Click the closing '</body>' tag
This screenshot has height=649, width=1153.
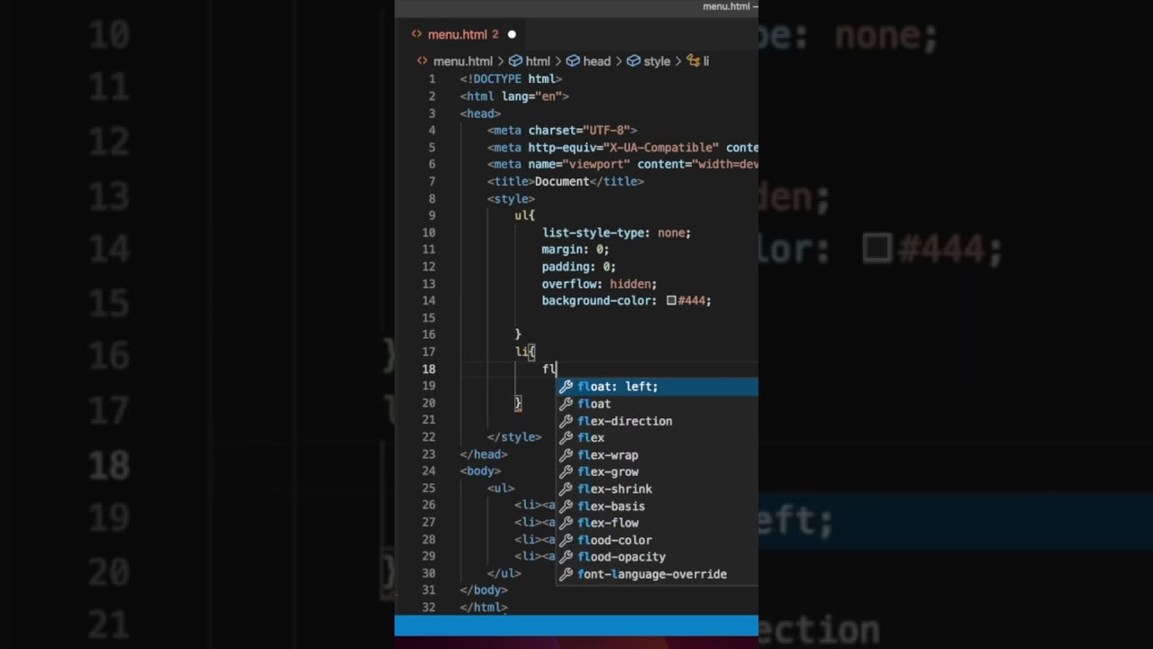point(484,590)
